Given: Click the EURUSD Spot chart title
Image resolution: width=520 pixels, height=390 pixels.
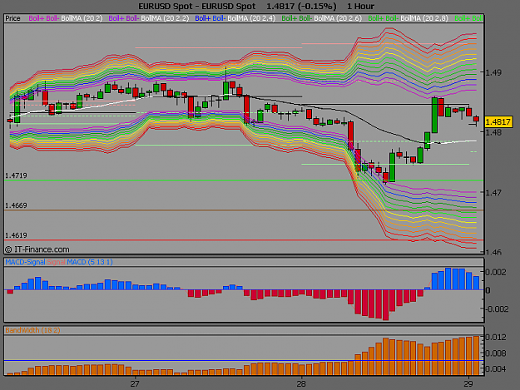Looking at the screenshot, I should pyautogui.click(x=197, y=7).
